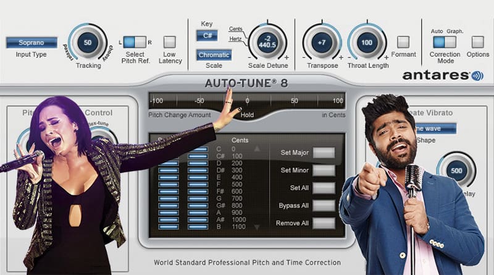Click the Remove All button
Viewport: 494px width, 275px height.
pos(324,223)
